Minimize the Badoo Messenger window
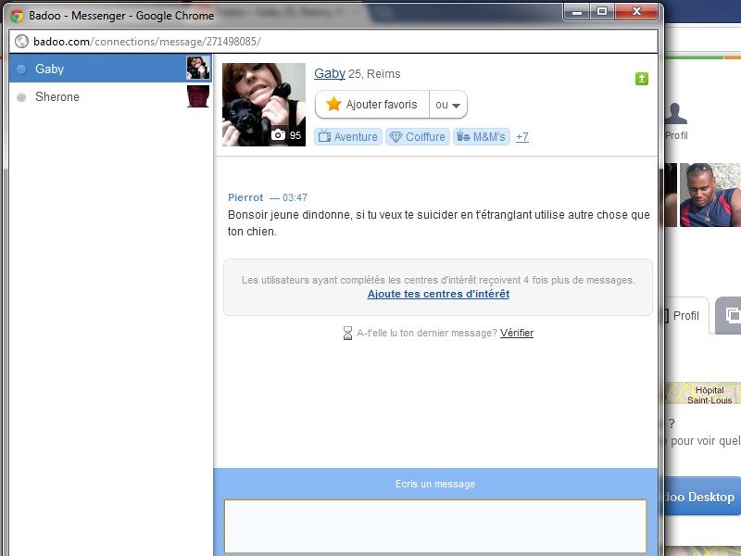 point(576,12)
